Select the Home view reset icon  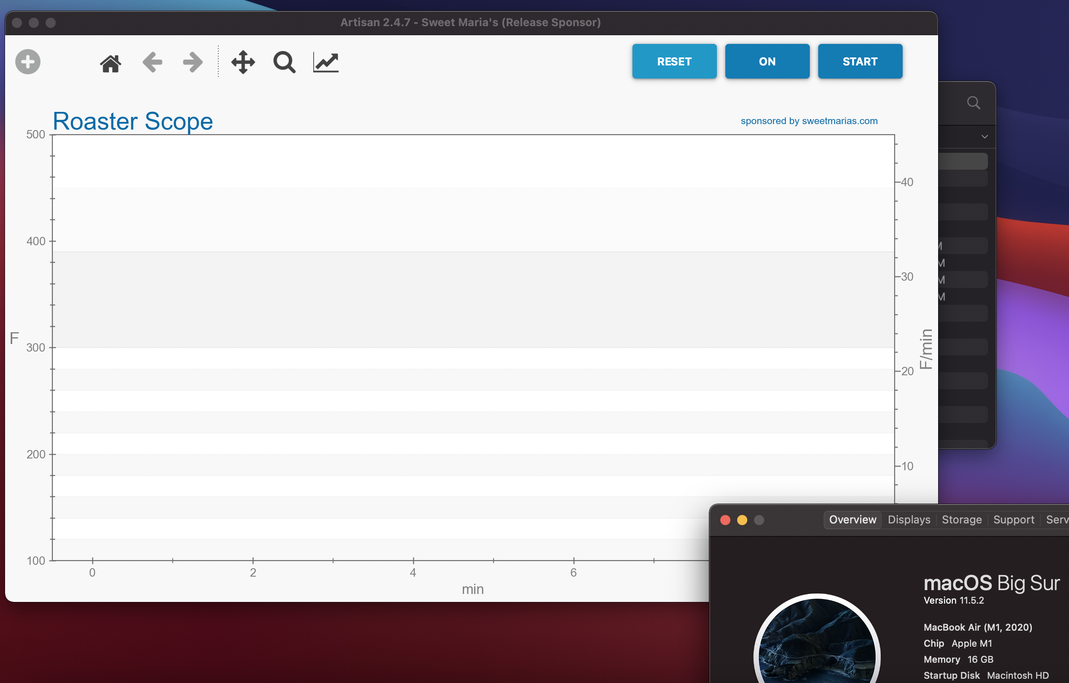coord(110,62)
